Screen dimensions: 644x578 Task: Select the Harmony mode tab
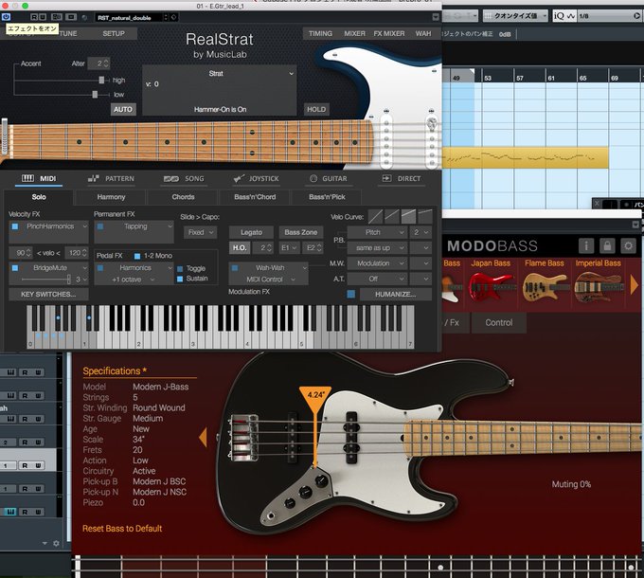(111, 197)
